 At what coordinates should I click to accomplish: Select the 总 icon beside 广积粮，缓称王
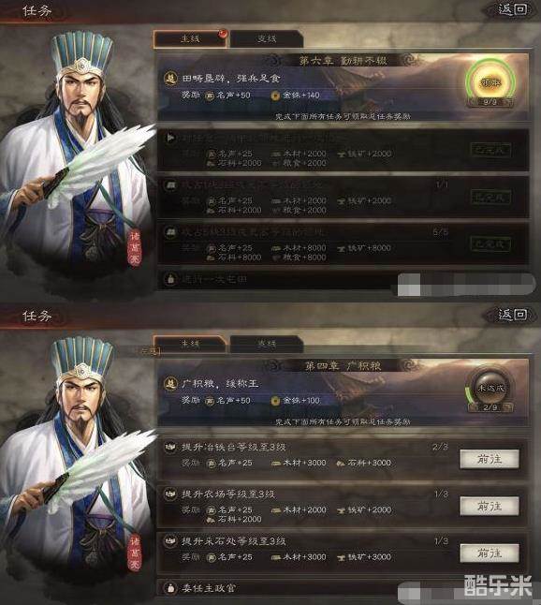pos(170,384)
